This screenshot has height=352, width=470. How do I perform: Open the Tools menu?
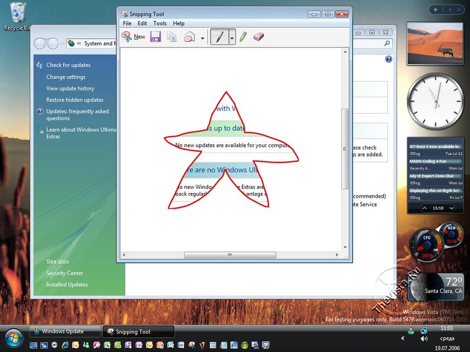[x=160, y=23]
